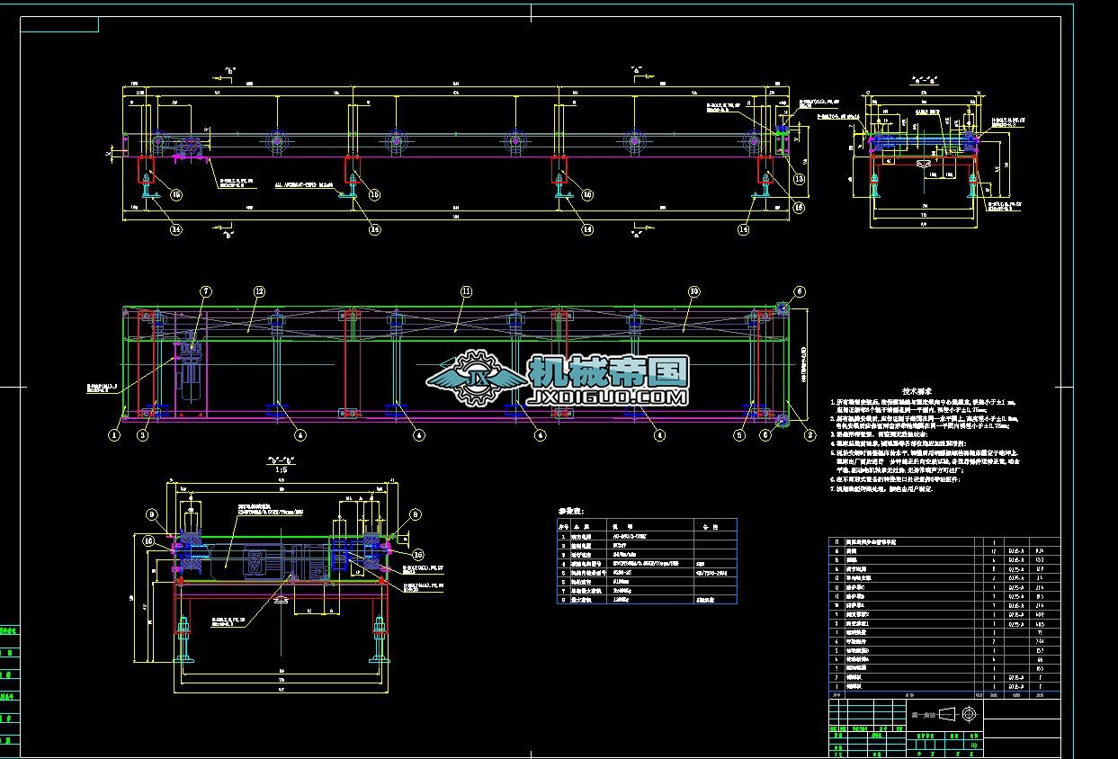Select part balloon number 11
Screen dimensions: 1118x759
(x=466, y=291)
